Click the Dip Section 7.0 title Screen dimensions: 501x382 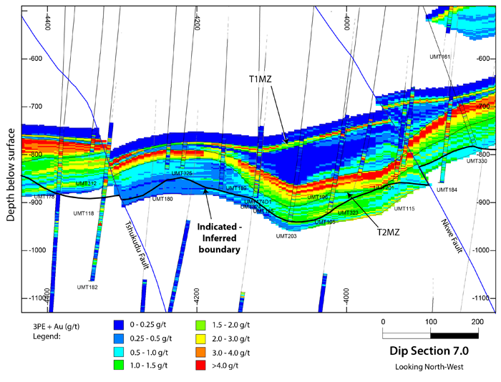(429, 352)
